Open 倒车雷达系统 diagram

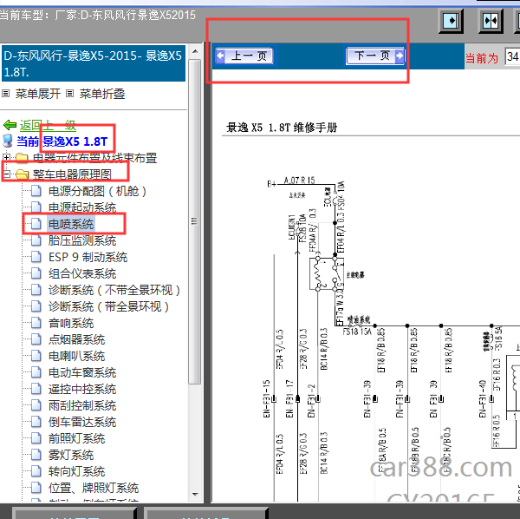pos(82,422)
